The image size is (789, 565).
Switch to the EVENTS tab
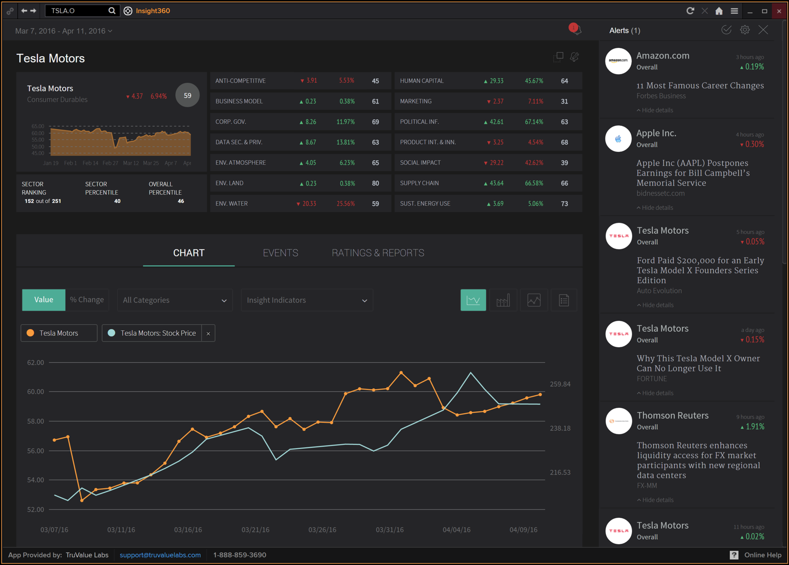pos(280,253)
